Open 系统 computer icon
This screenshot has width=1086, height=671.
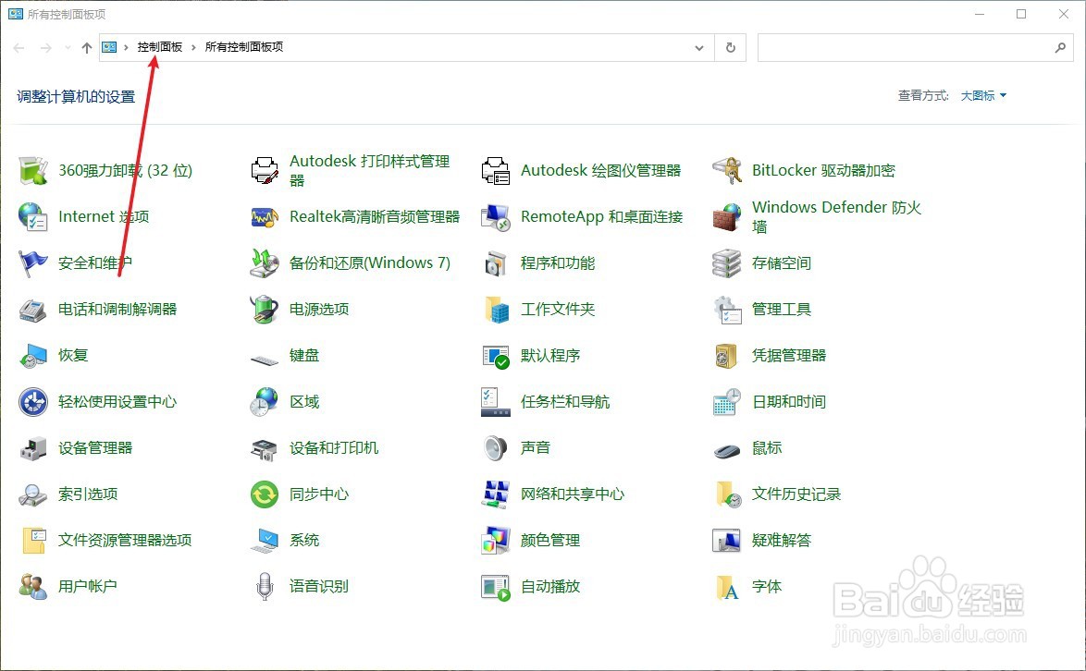(x=265, y=541)
